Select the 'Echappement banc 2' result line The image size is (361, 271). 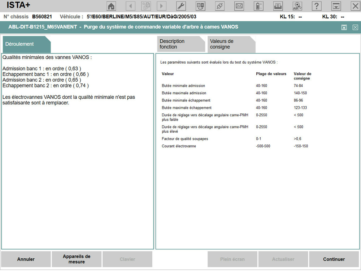[45, 86]
